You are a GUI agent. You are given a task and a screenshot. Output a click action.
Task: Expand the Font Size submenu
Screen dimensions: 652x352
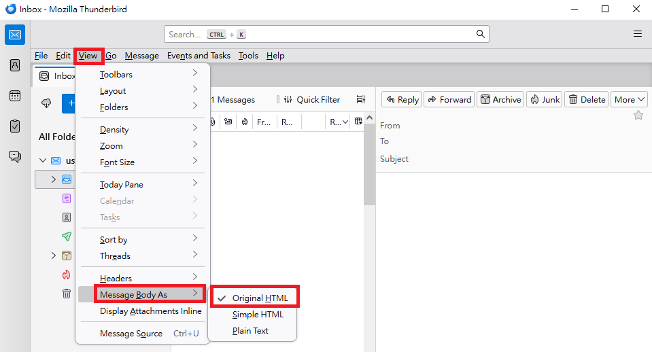(142, 162)
